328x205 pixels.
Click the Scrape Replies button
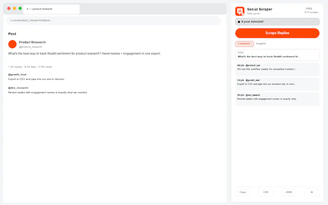[277, 33]
